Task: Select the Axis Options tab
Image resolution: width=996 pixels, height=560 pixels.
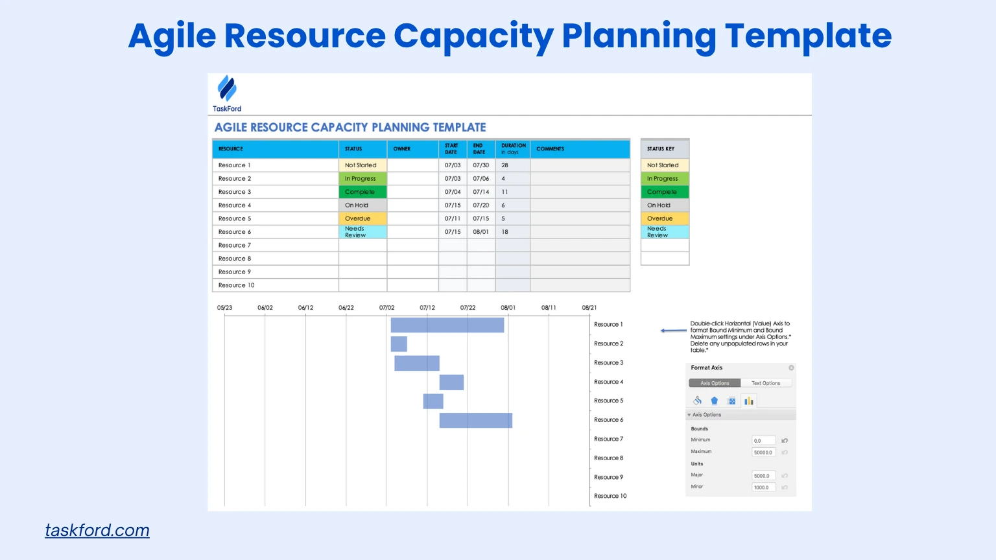Action: (715, 383)
